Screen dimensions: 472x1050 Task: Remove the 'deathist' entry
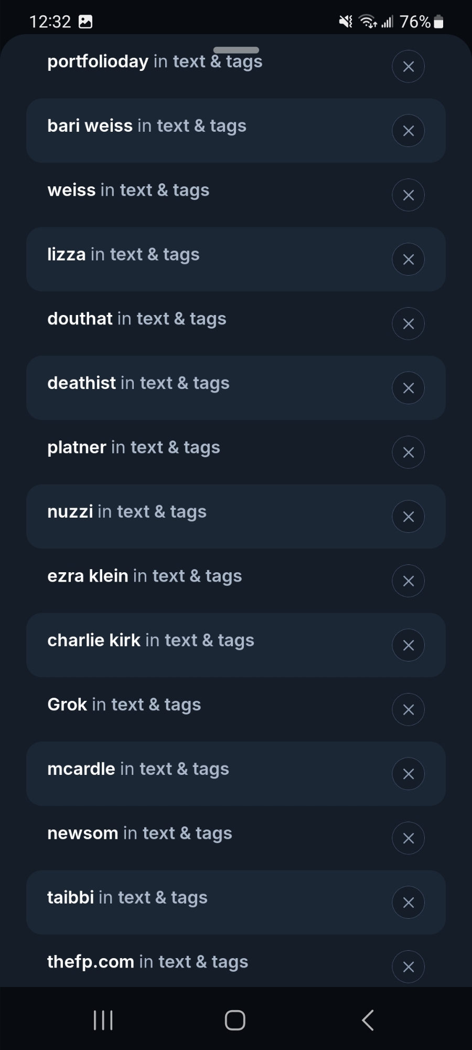(408, 388)
